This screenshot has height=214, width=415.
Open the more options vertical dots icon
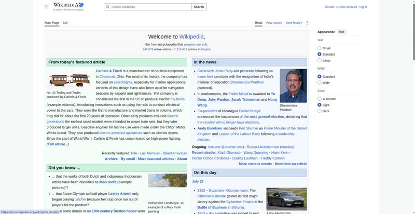[x=307, y=23]
